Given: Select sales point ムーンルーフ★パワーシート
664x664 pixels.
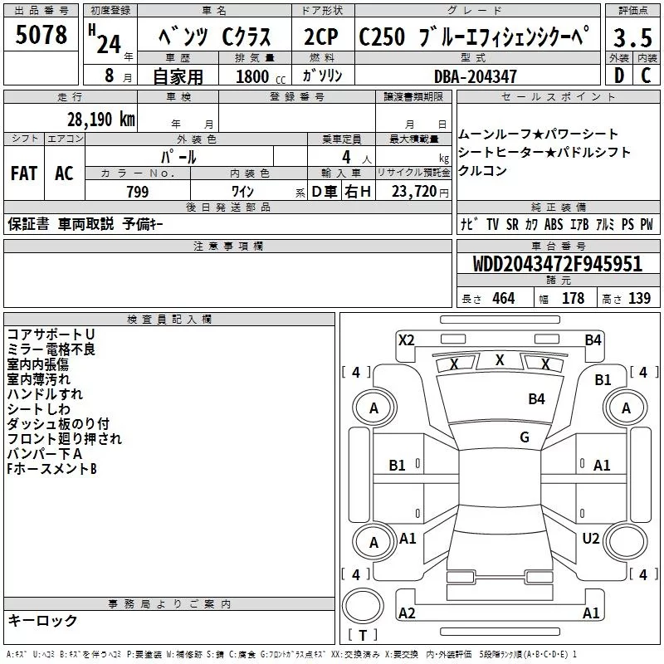Looking at the screenshot, I should point(538,134).
